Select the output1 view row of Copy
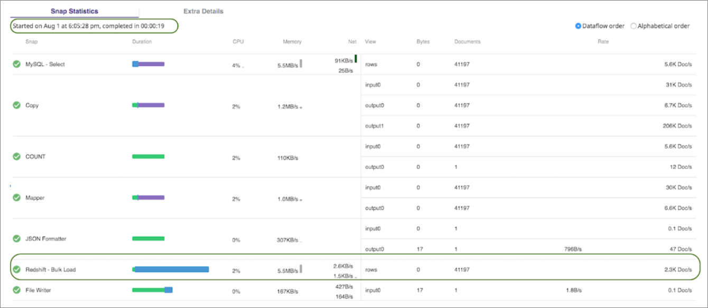 [374, 126]
